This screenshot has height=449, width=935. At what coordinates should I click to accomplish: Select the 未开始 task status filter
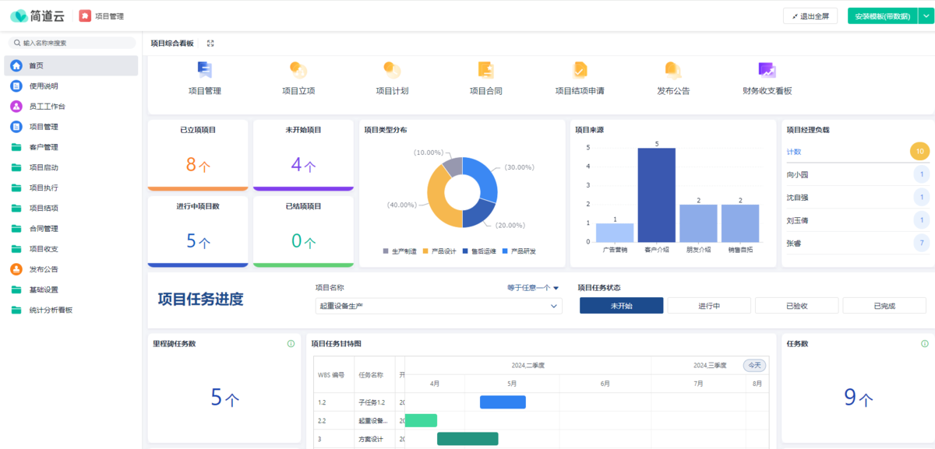point(621,306)
